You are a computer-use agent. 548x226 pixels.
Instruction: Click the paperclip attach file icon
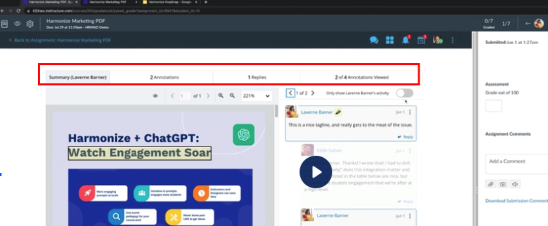point(491,184)
